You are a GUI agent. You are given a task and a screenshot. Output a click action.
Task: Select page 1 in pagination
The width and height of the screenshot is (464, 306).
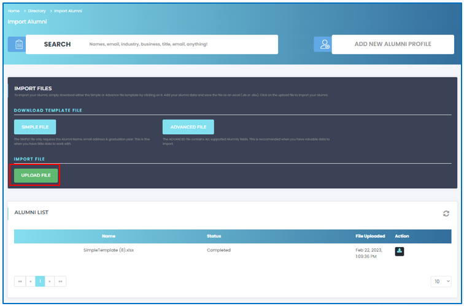point(40,281)
